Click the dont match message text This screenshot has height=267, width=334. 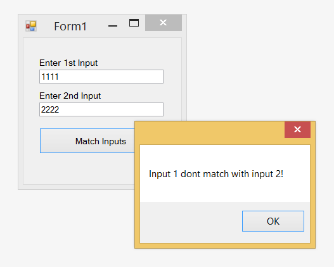coord(216,174)
